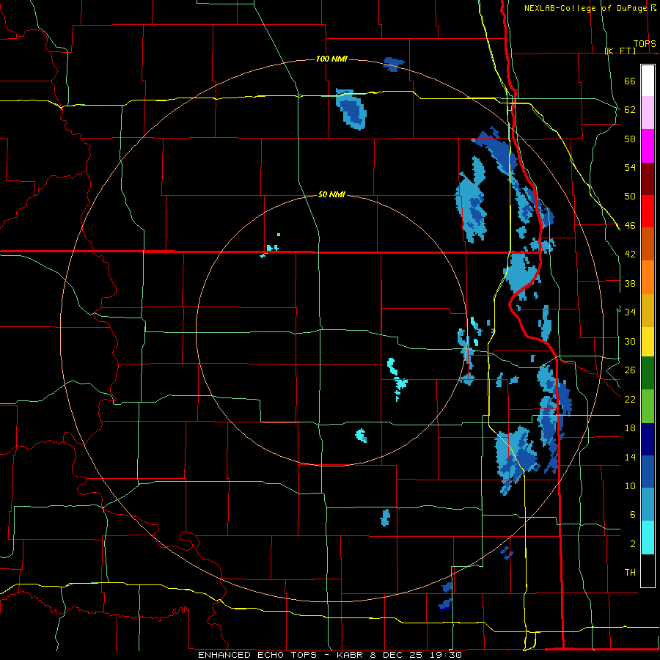Select the 26 legend value
The width and height of the screenshot is (660, 660).
point(630,370)
